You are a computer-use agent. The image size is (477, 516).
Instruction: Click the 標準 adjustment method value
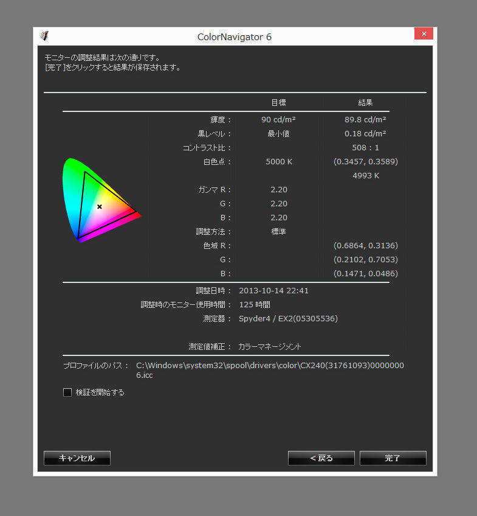tap(278, 232)
